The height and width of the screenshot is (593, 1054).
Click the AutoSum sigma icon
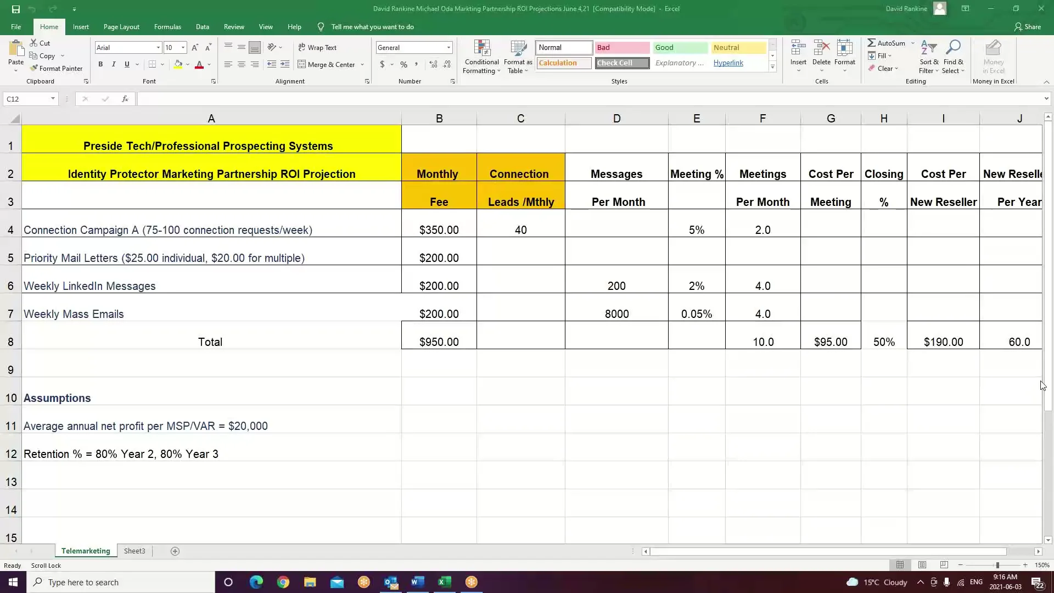click(871, 43)
